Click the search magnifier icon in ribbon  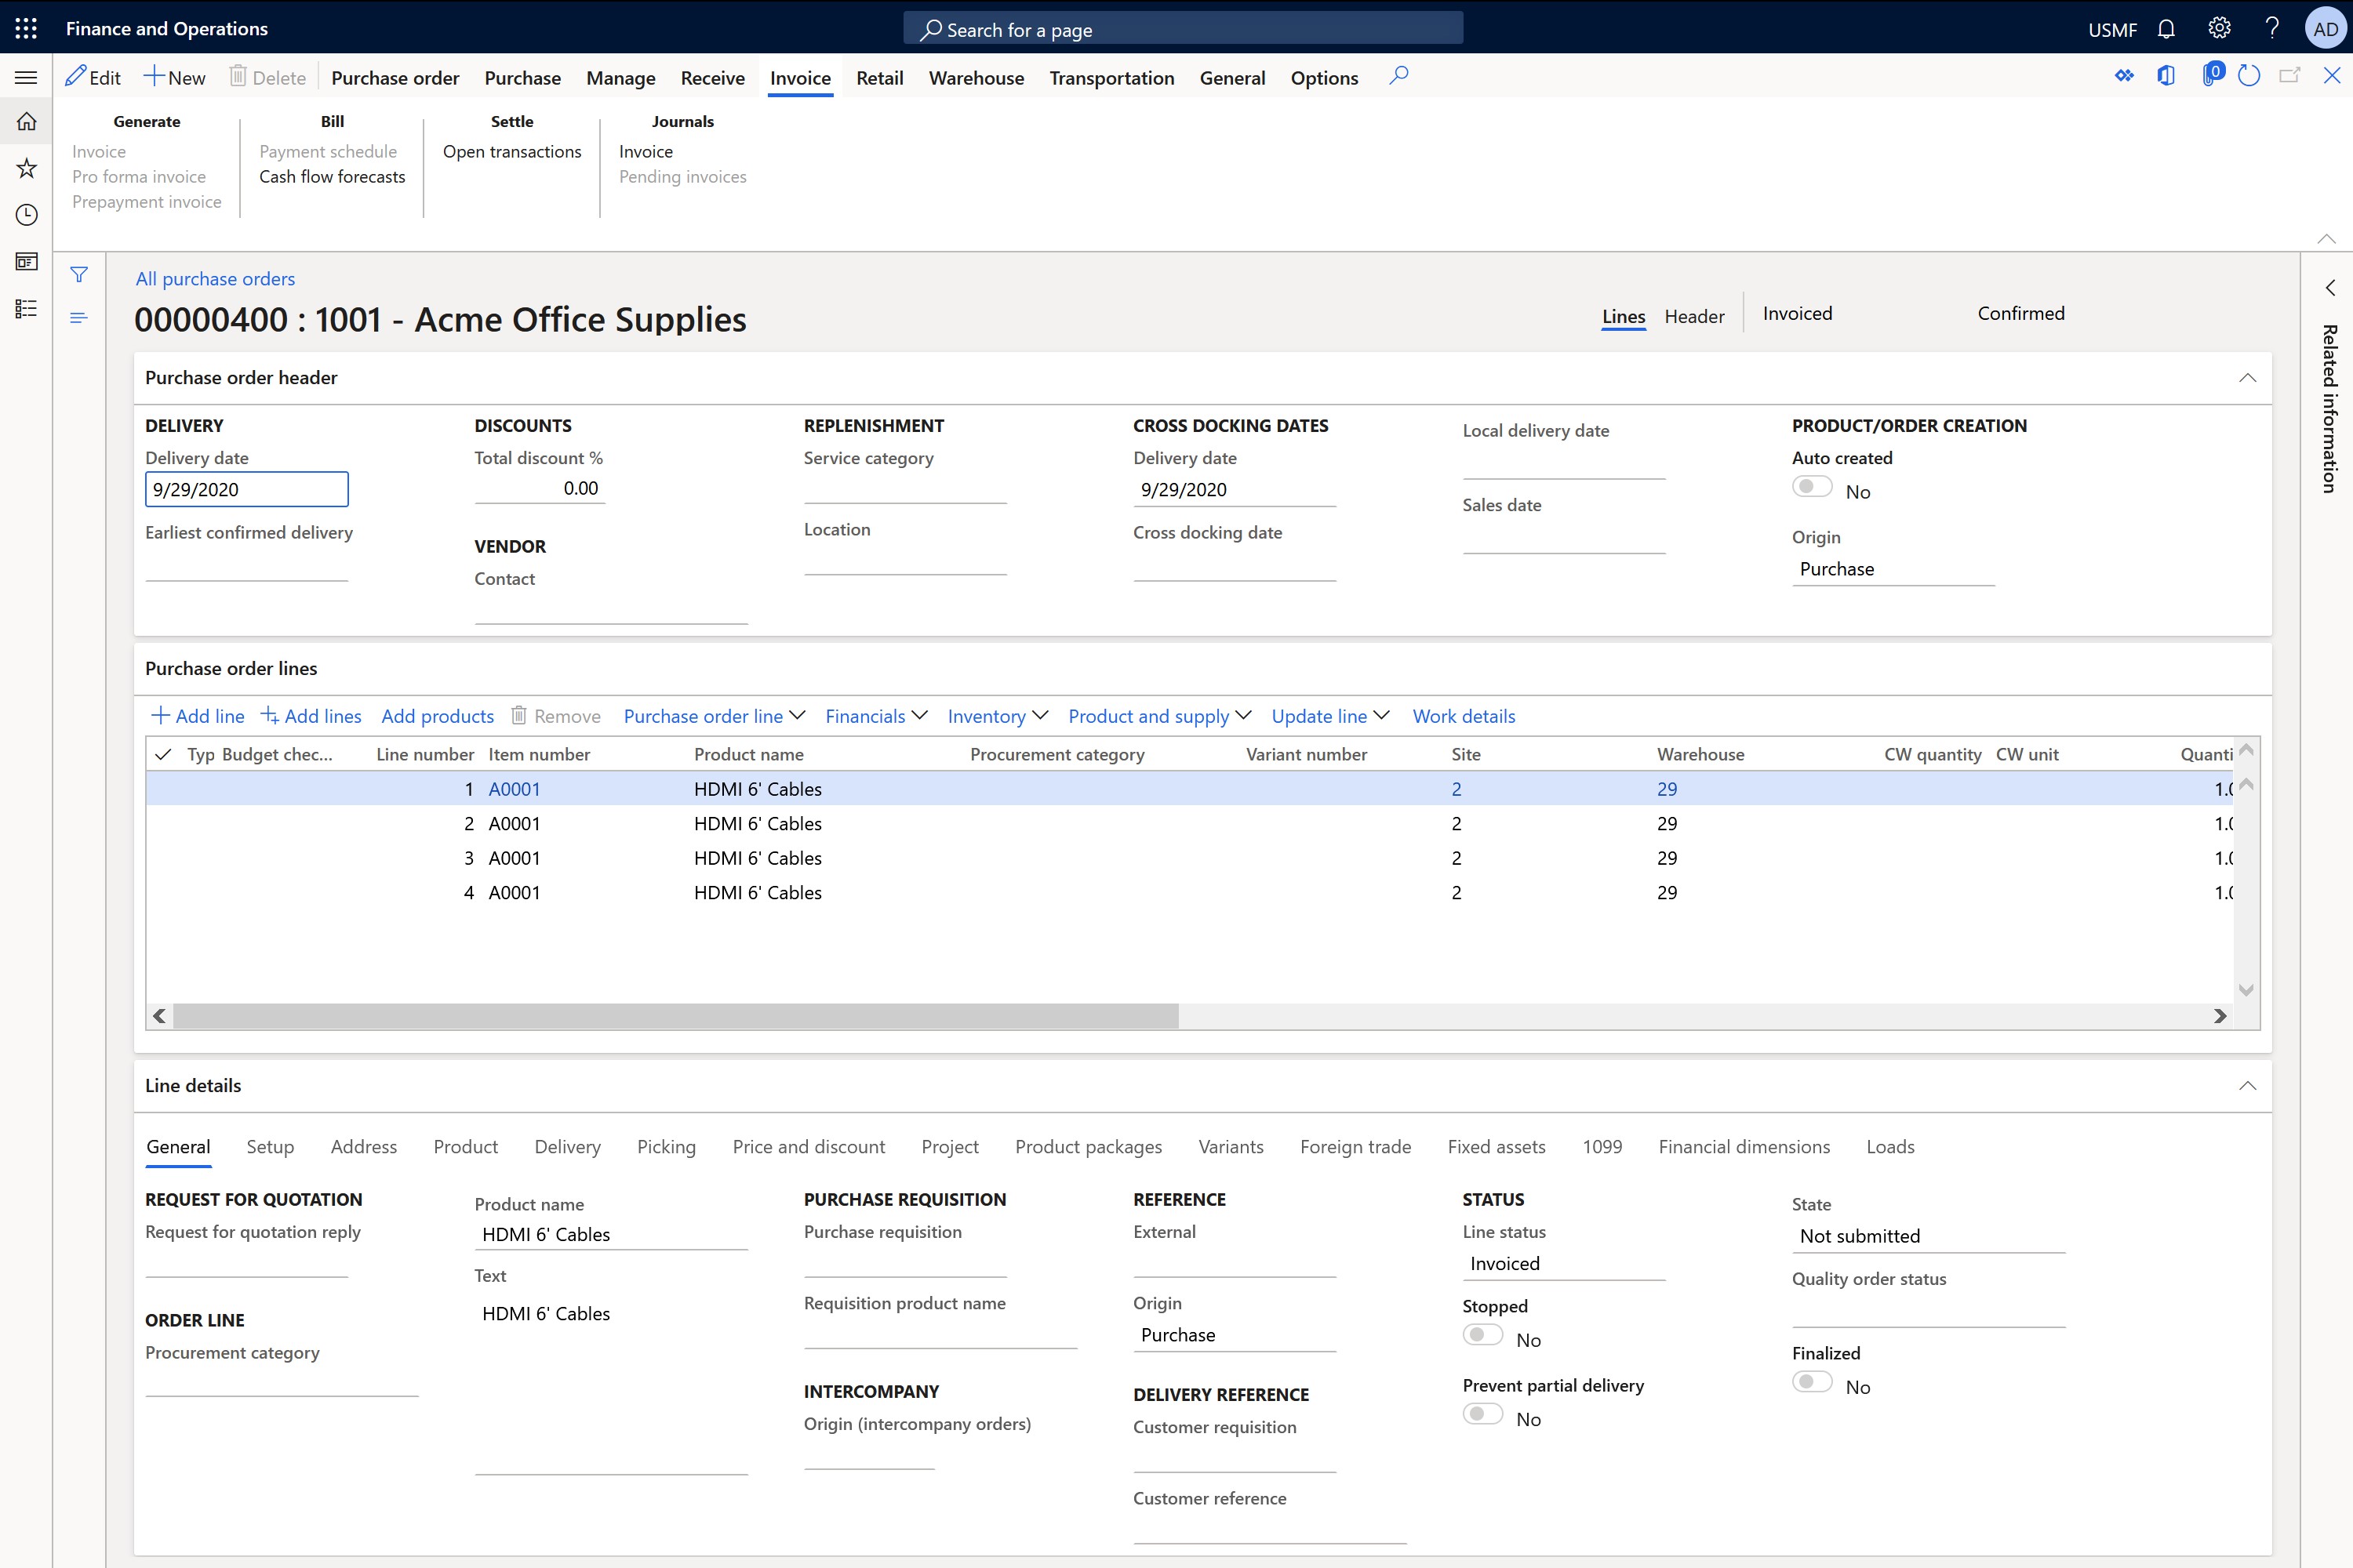point(1398,77)
